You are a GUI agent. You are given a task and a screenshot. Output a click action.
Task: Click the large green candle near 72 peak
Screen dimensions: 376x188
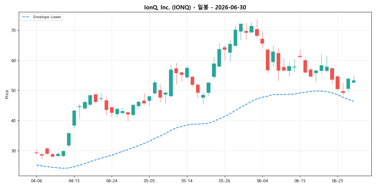(241, 28)
